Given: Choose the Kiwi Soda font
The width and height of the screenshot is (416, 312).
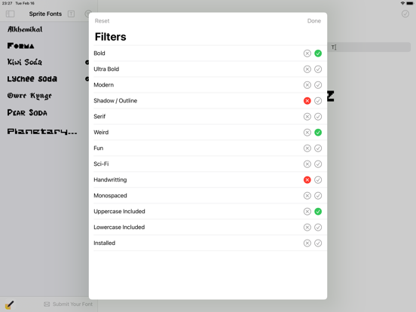Looking at the screenshot, I should [24, 62].
